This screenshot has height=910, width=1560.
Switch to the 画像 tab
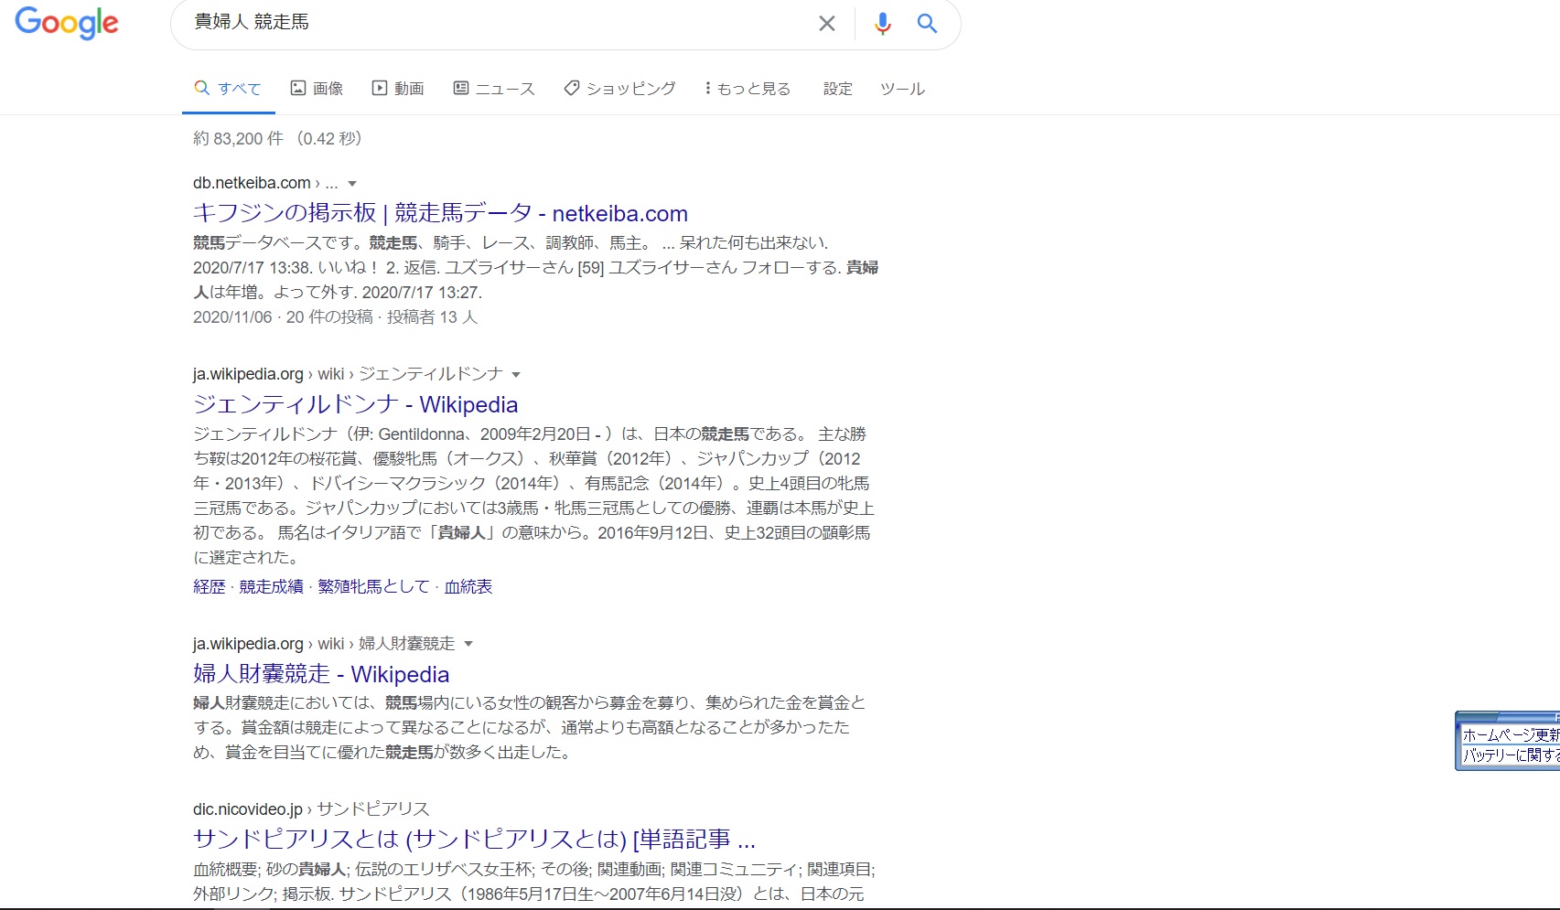coord(317,89)
